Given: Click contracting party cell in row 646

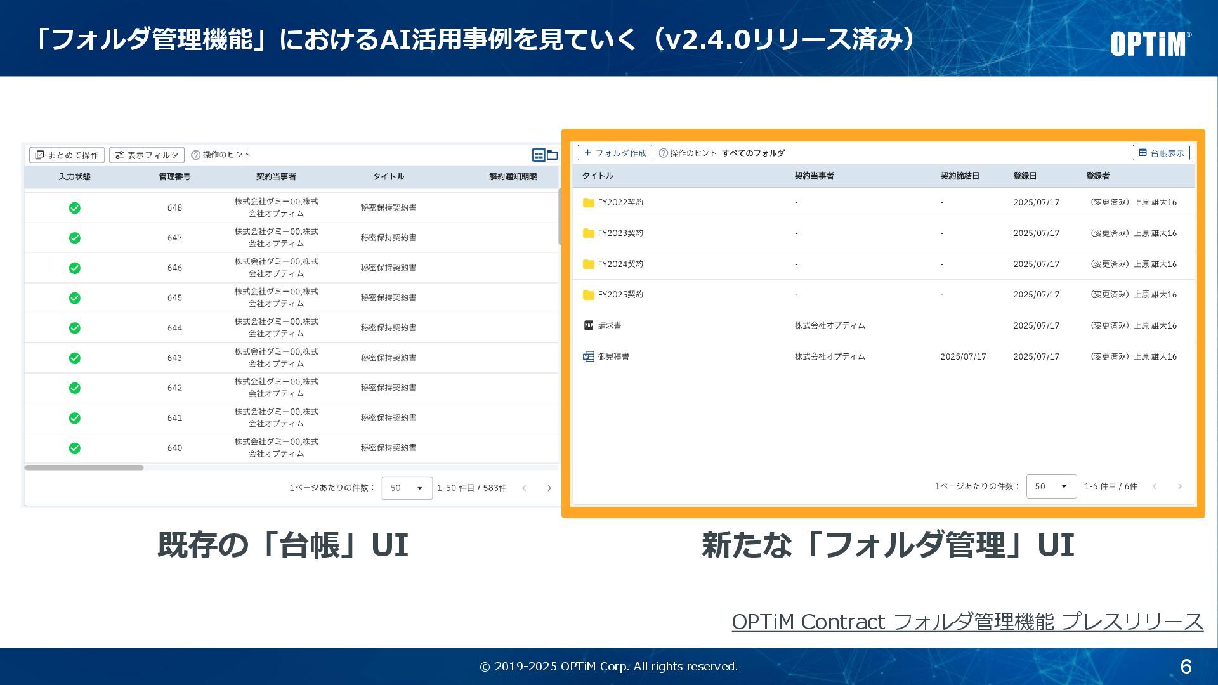Looking at the screenshot, I should pyautogui.click(x=276, y=268).
